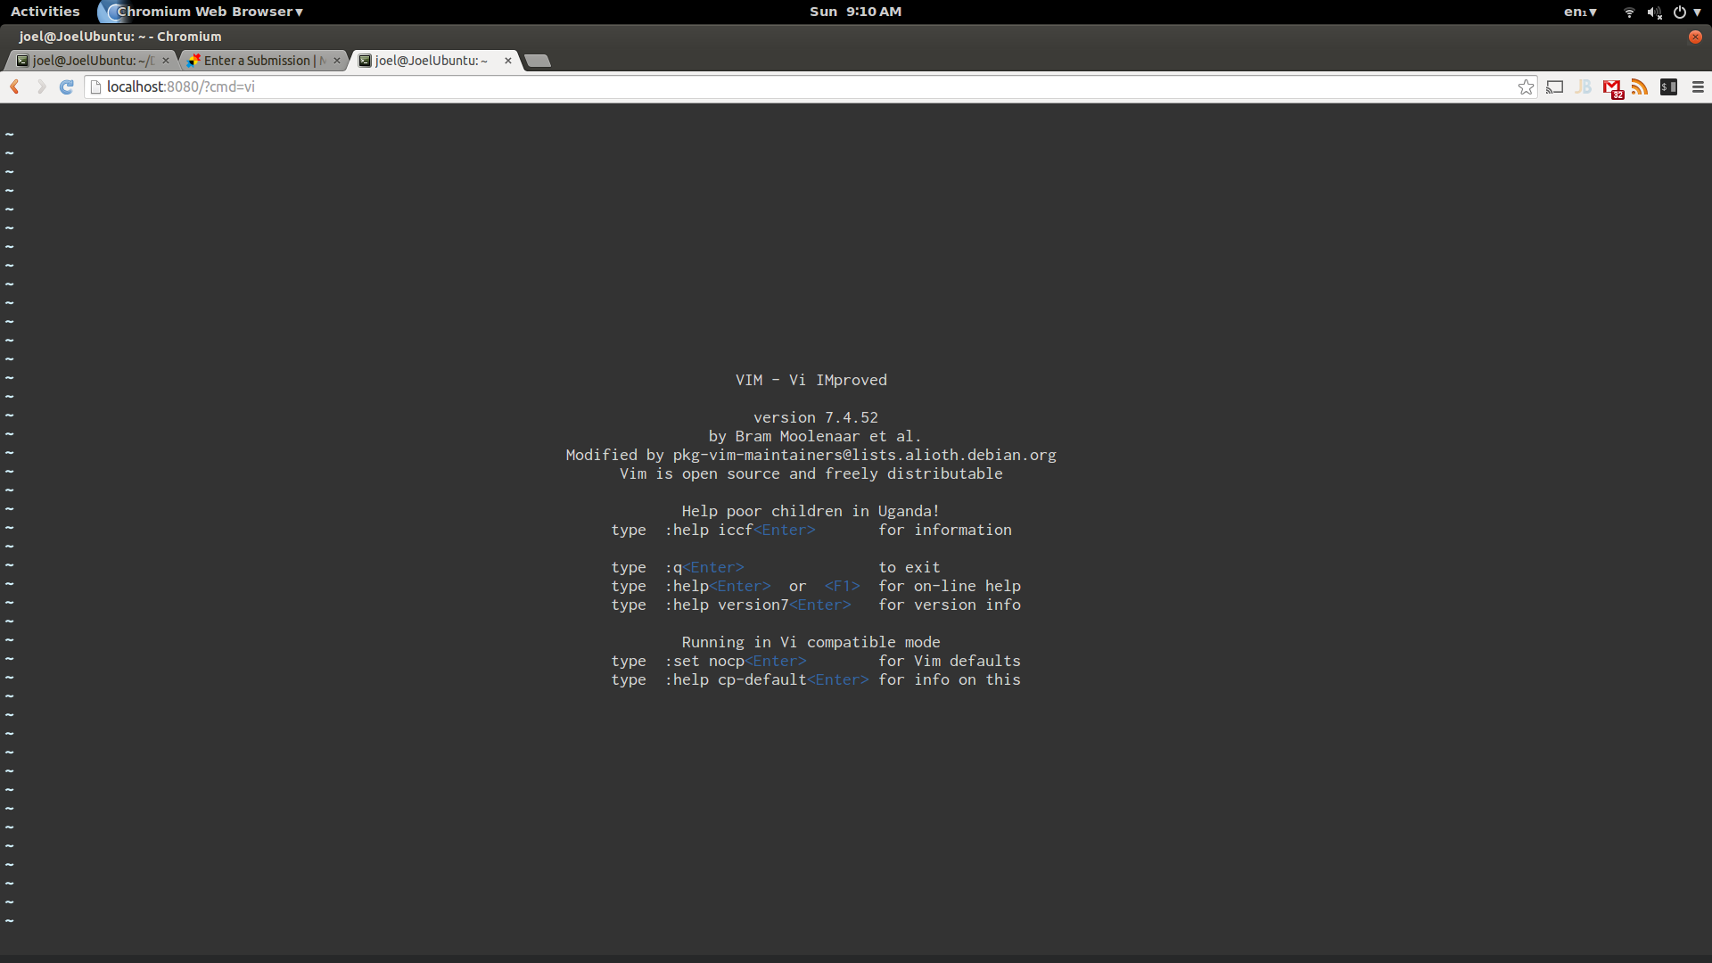This screenshot has width=1712, height=963.
Task: Open the Gmail checker extension
Action: click(1611, 87)
